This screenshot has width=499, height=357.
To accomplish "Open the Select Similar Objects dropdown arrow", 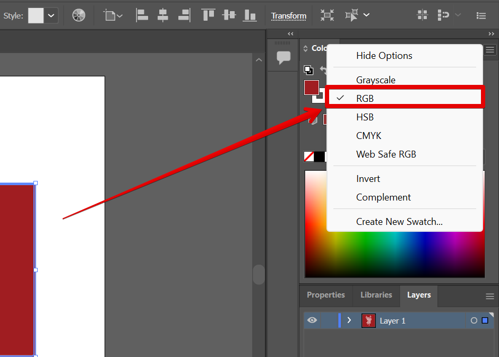I will (366, 15).
